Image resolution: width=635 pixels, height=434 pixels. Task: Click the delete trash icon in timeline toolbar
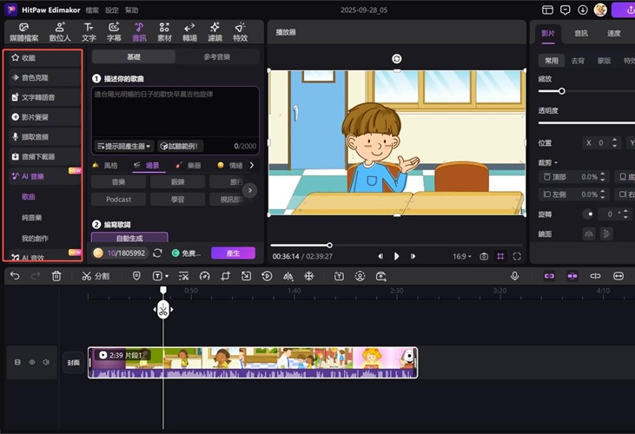[x=56, y=276]
